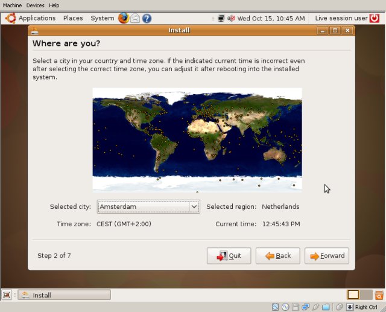Open the Selected city combo box

pyautogui.click(x=148, y=206)
